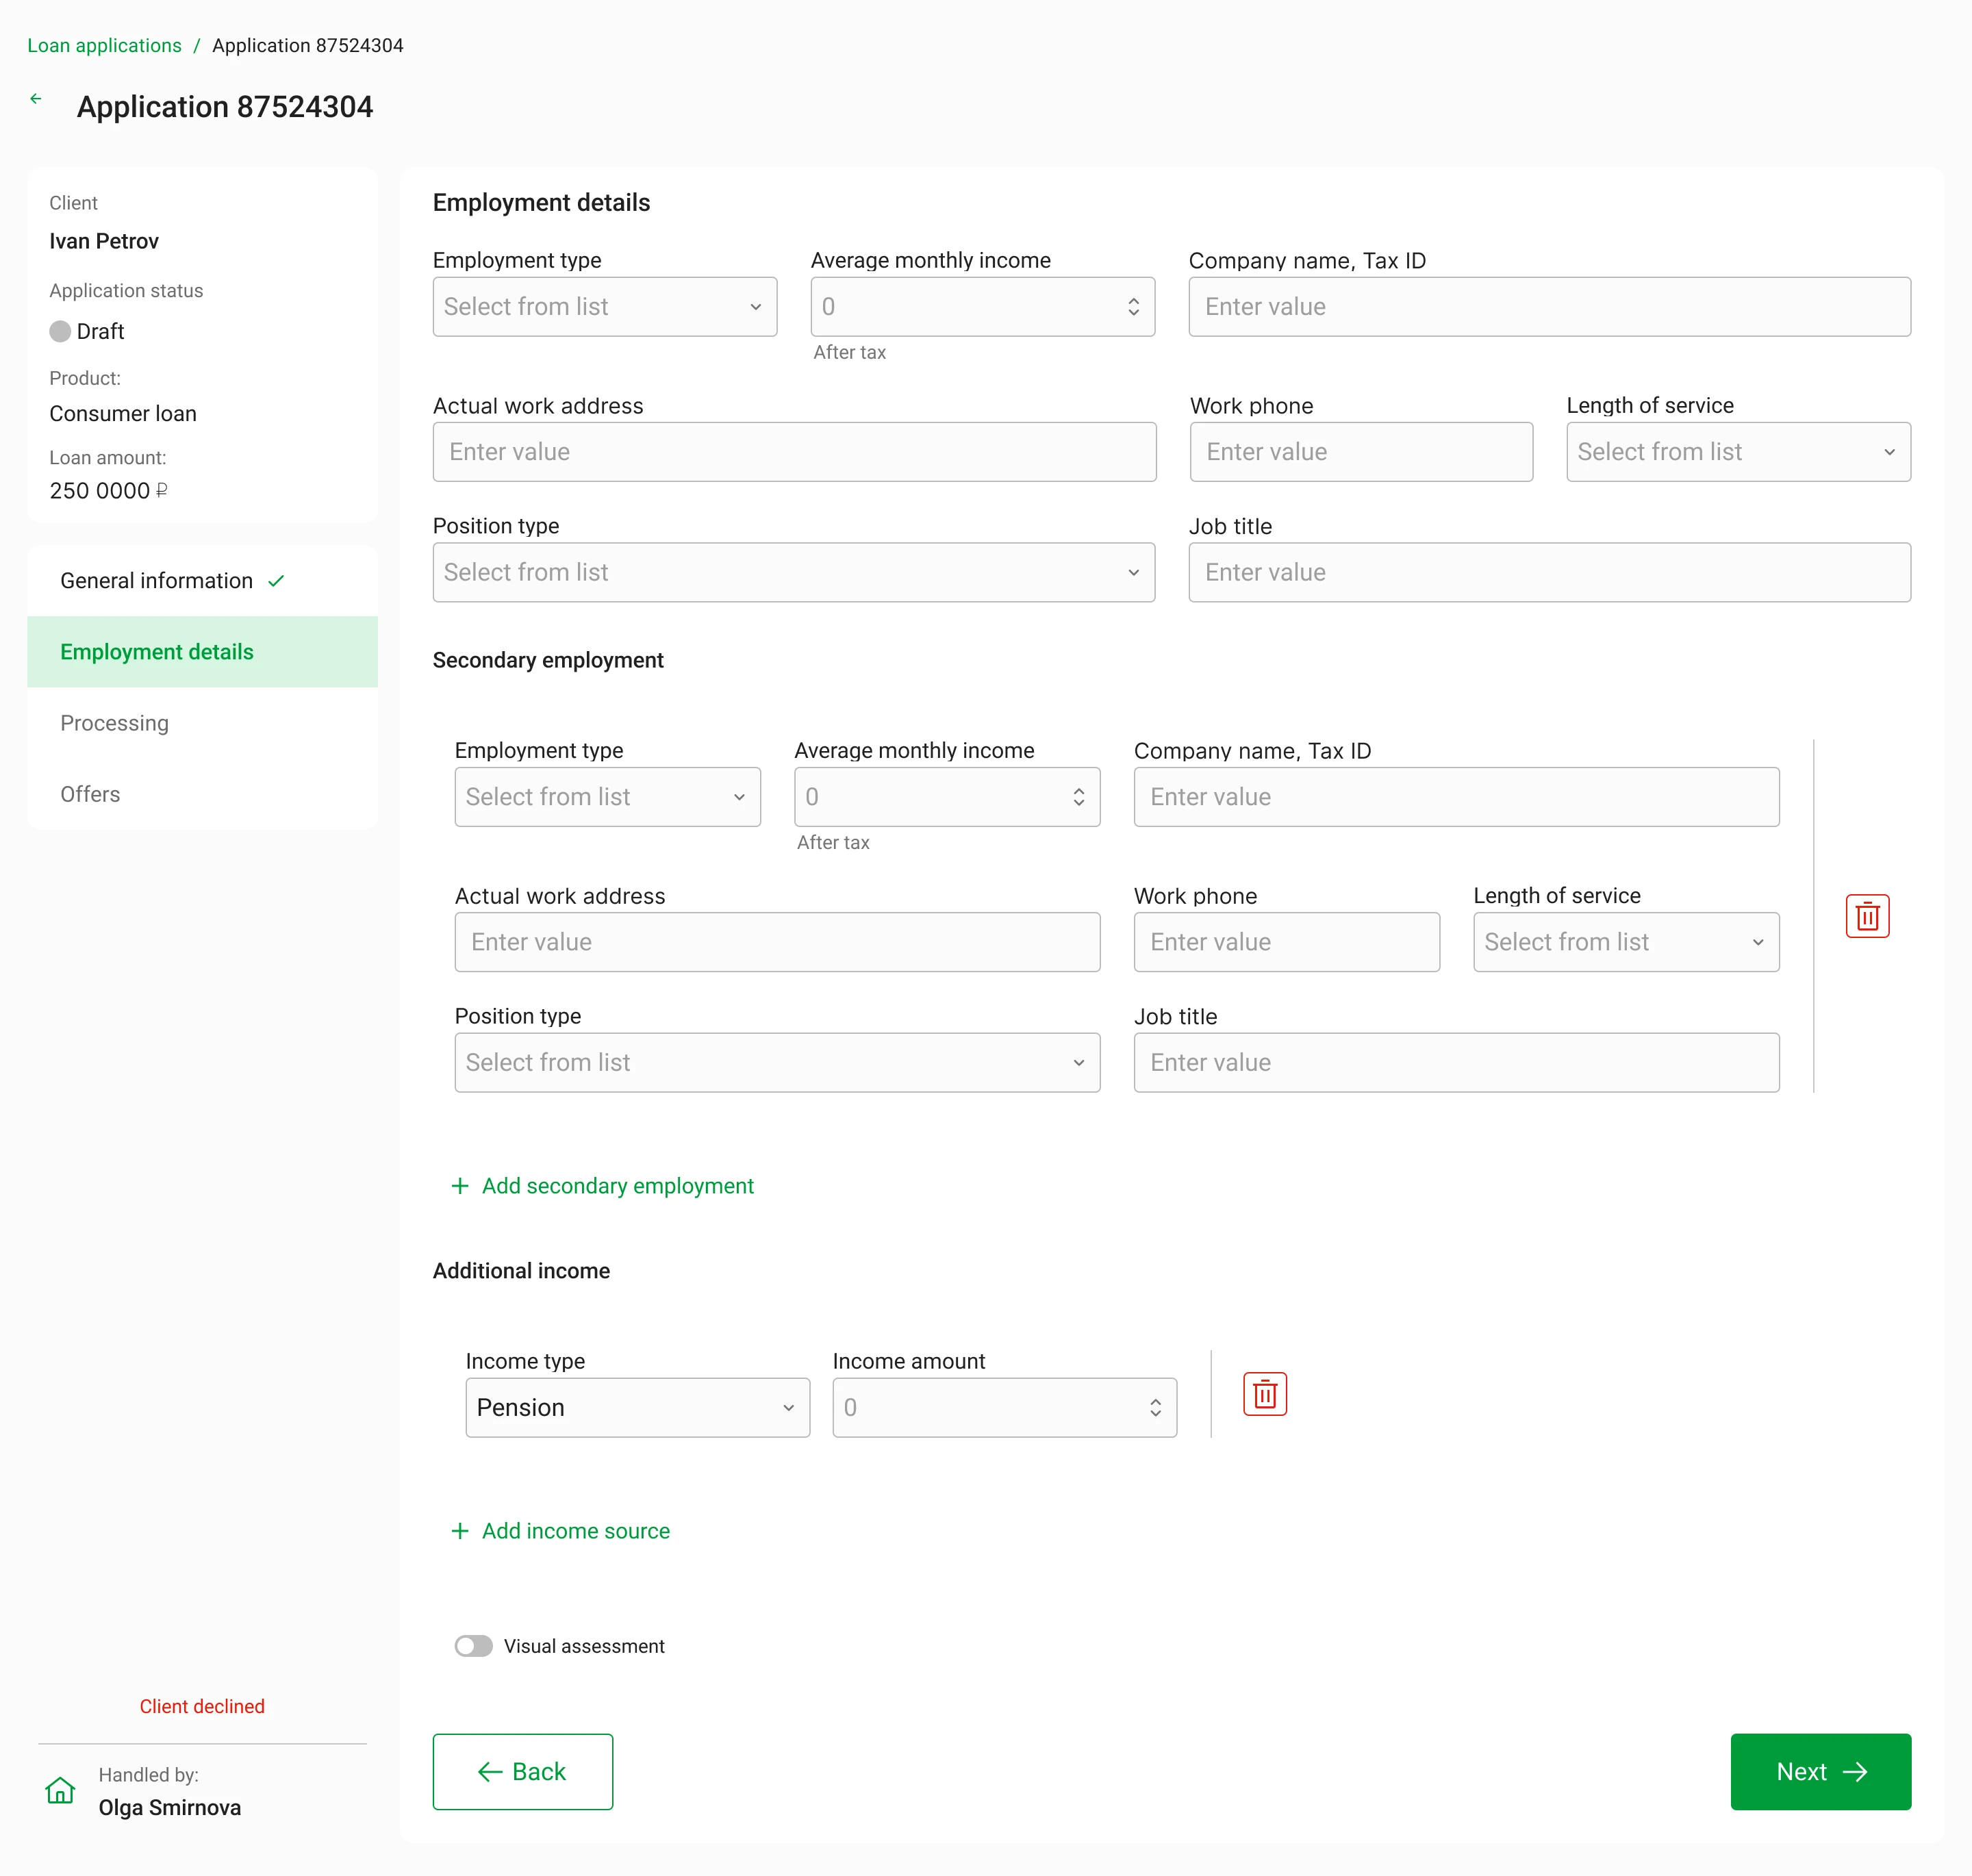Image resolution: width=1972 pixels, height=1876 pixels.
Task: Focus secondary Work phone field
Action: coord(1286,942)
